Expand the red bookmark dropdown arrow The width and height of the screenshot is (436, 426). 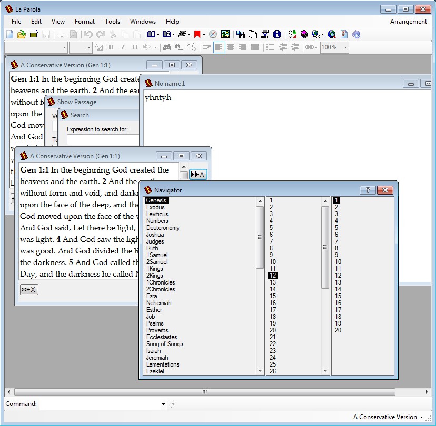(x=204, y=34)
